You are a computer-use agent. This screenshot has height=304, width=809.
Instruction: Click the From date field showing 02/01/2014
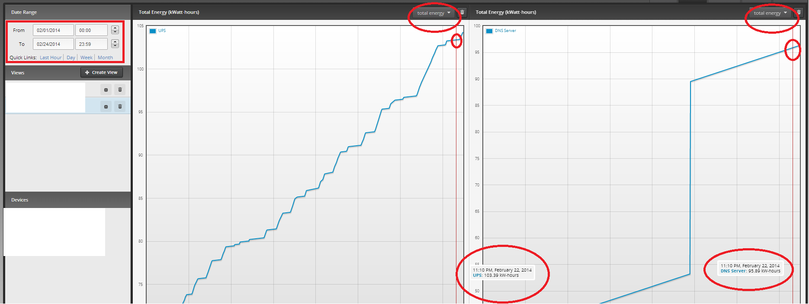point(53,30)
